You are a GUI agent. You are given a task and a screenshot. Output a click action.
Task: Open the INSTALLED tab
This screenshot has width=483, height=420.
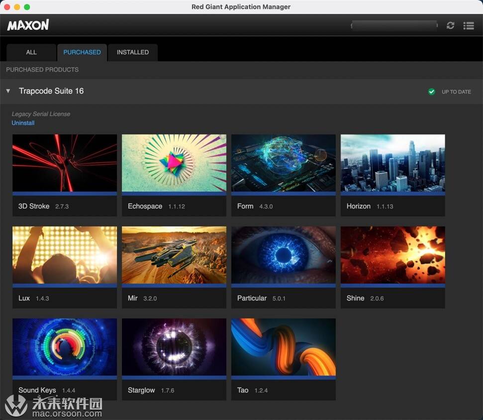click(x=133, y=52)
